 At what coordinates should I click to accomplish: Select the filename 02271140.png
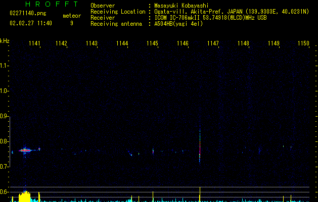point(28,13)
